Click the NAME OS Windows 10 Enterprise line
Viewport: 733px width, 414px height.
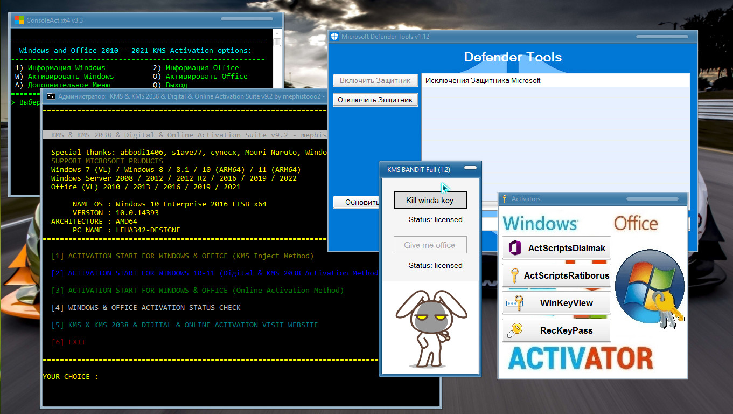click(169, 204)
